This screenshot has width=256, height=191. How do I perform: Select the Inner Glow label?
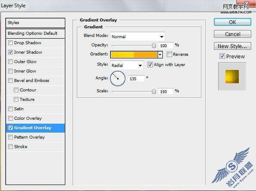click(x=25, y=71)
